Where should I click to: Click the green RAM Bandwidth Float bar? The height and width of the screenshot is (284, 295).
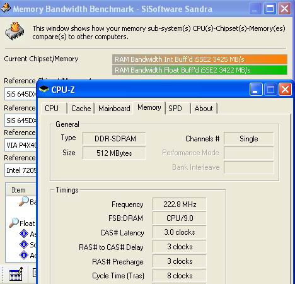point(200,70)
